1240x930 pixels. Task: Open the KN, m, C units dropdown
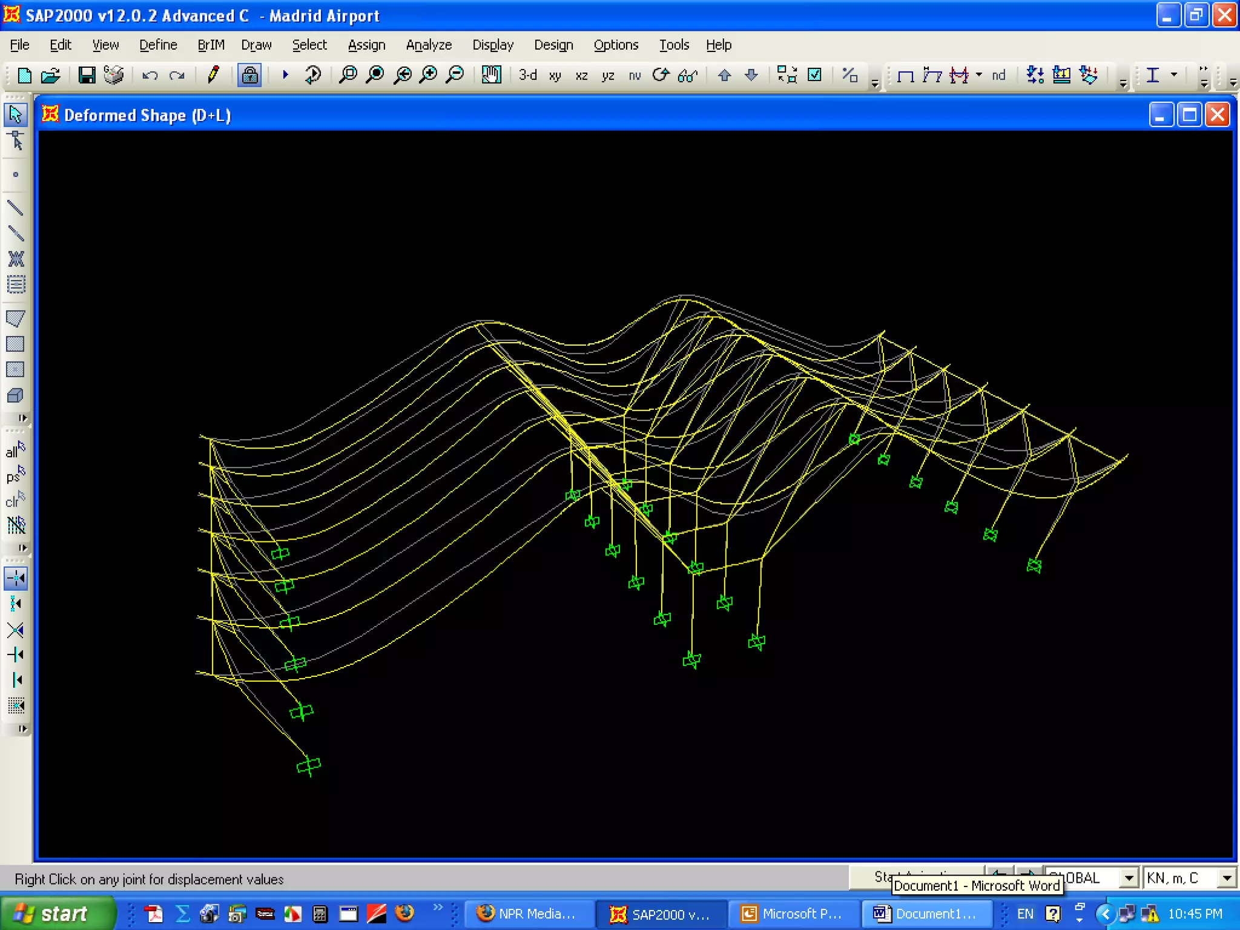tap(1227, 878)
